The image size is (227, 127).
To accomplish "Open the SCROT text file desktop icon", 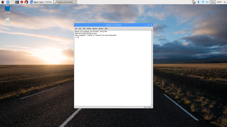I will coord(7,23).
